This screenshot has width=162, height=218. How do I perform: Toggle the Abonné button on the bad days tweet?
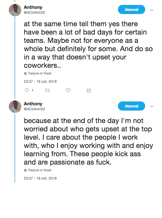tap(131, 10)
